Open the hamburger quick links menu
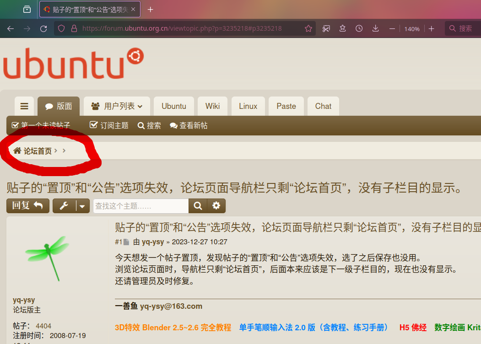This screenshot has width=481, height=344. pos(24,106)
